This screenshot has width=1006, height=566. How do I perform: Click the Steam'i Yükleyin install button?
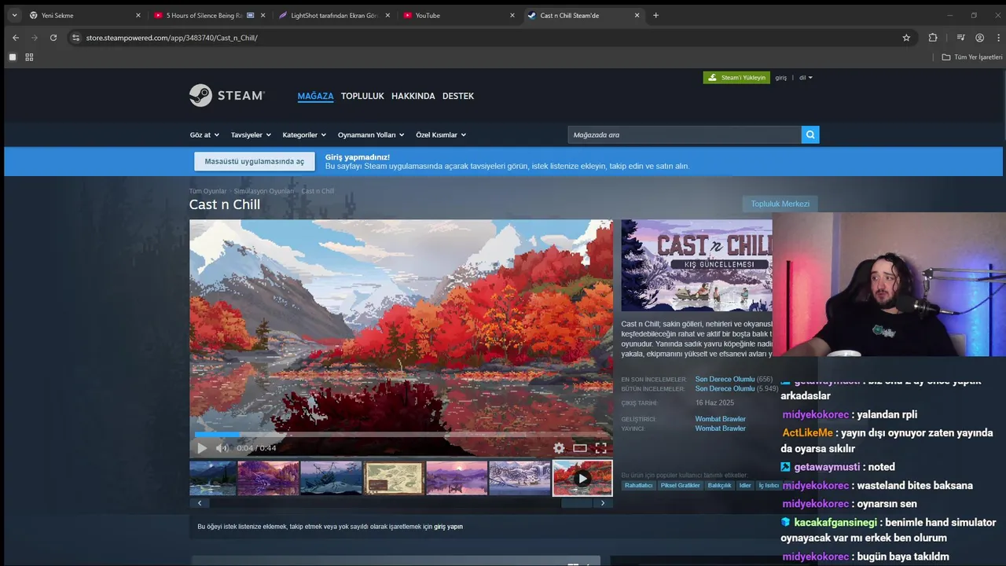click(x=736, y=78)
